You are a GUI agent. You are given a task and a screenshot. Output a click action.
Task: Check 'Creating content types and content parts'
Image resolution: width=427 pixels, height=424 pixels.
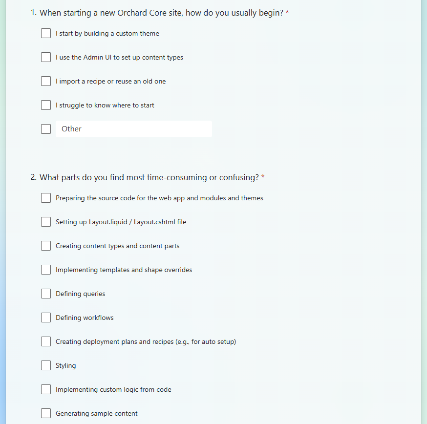(46, 246)
